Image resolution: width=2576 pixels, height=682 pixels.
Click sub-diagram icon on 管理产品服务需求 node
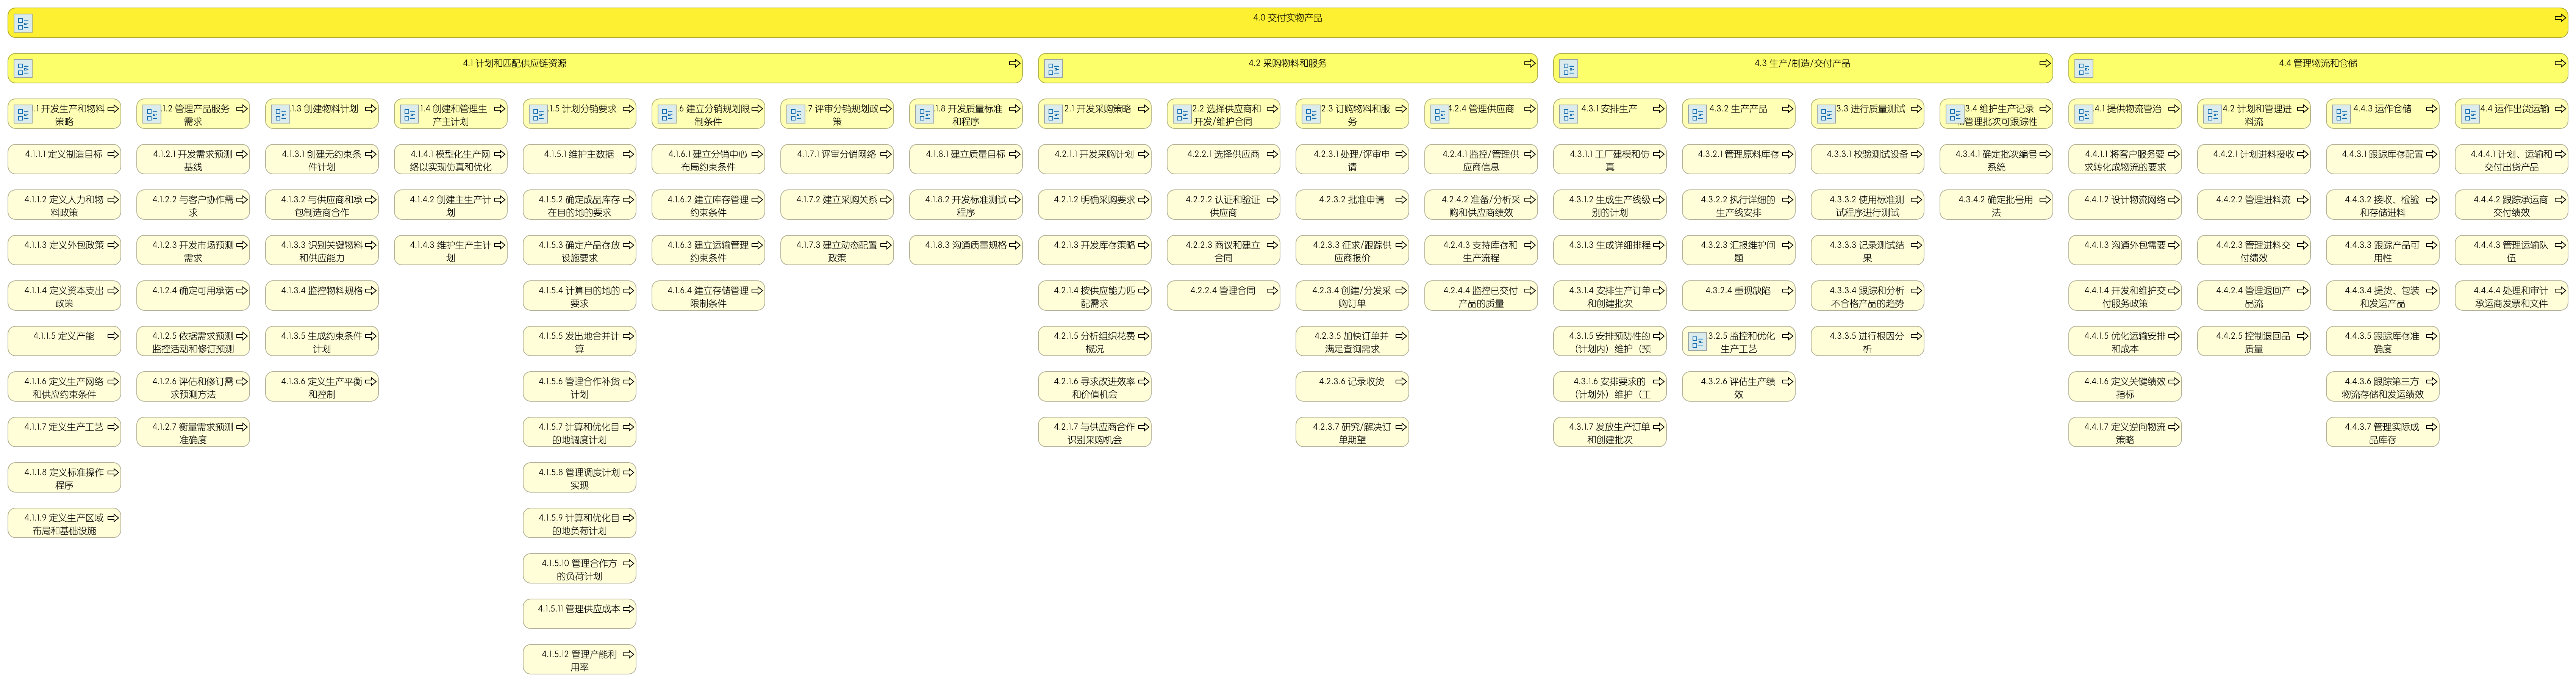[x=152, y=114]
